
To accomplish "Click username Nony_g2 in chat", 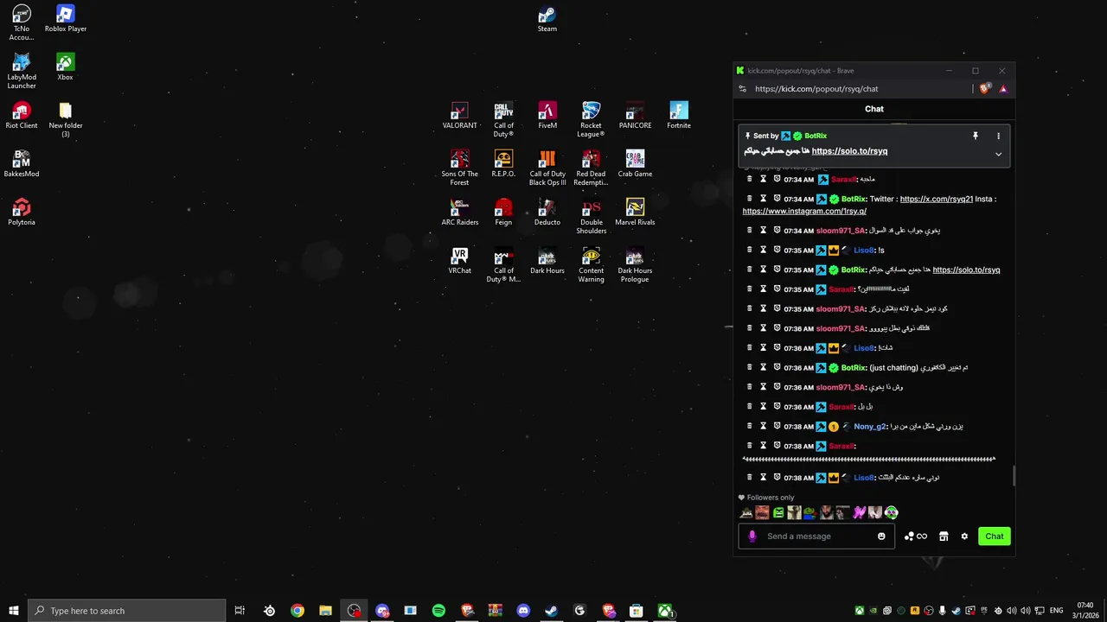I will 869,427.
